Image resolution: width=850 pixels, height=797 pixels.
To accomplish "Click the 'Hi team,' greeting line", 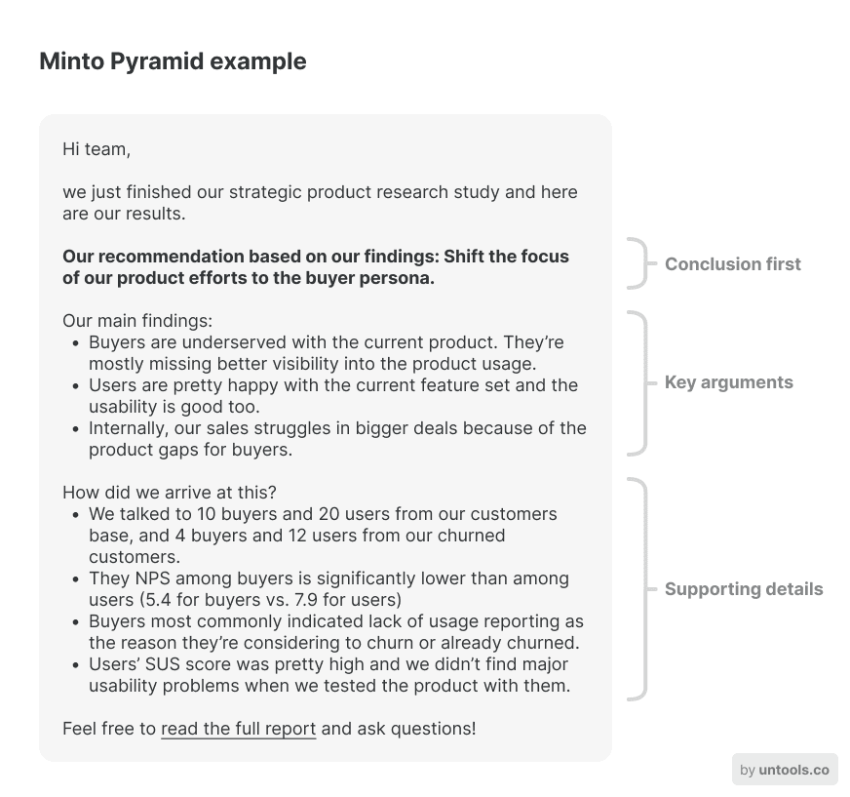I will click(97, 149).
